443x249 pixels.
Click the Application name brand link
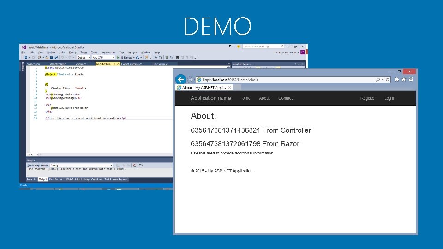point(211,98)
